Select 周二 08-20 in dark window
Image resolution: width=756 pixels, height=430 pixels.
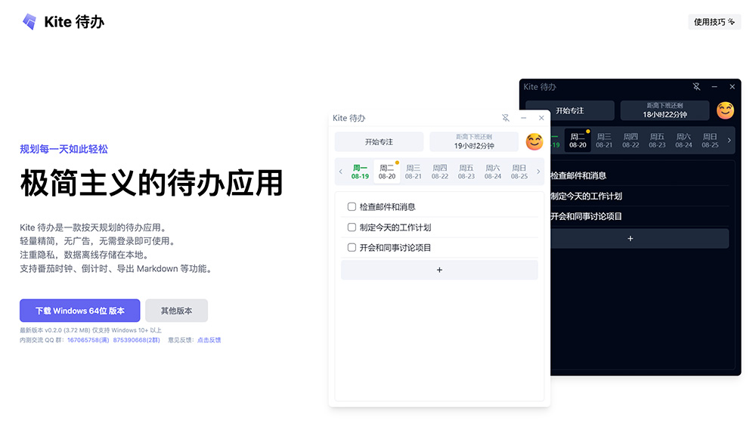[x=578, y=141]
